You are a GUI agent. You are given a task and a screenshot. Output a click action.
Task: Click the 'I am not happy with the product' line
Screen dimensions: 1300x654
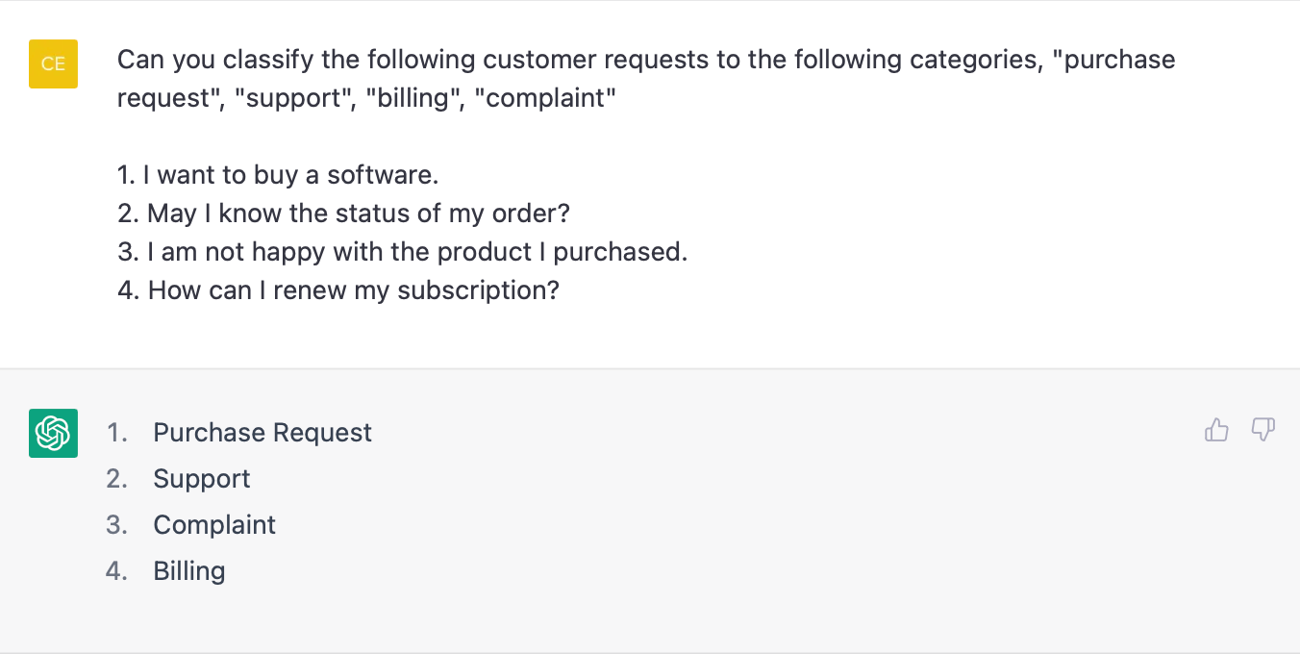pyautogui.click(x=401, y=251)
